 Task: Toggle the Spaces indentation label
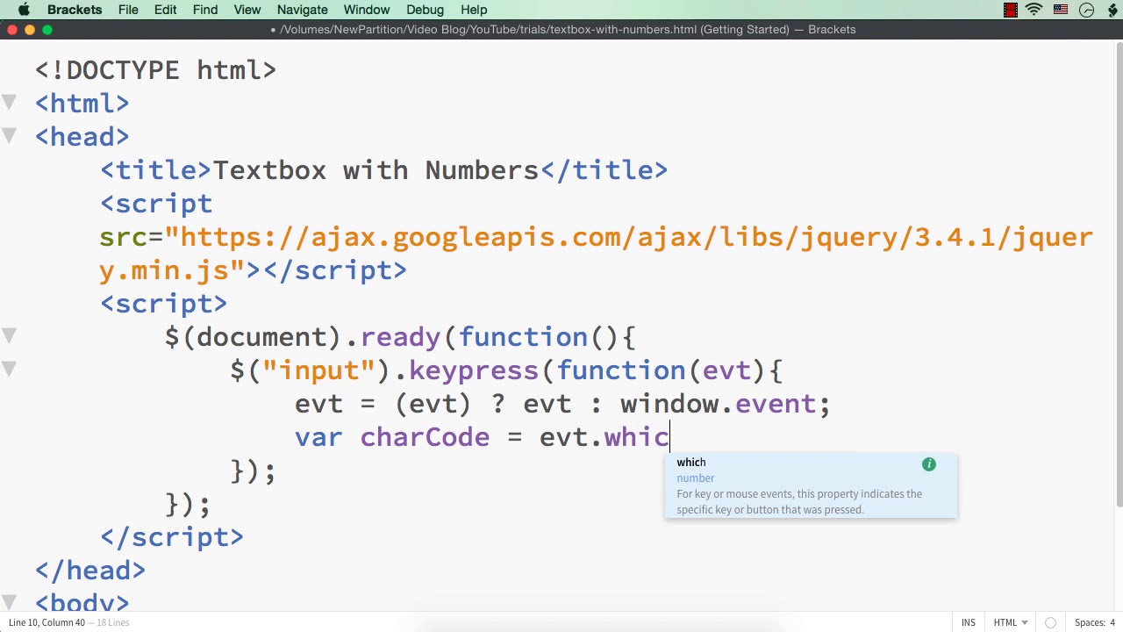coord(1089,623)
